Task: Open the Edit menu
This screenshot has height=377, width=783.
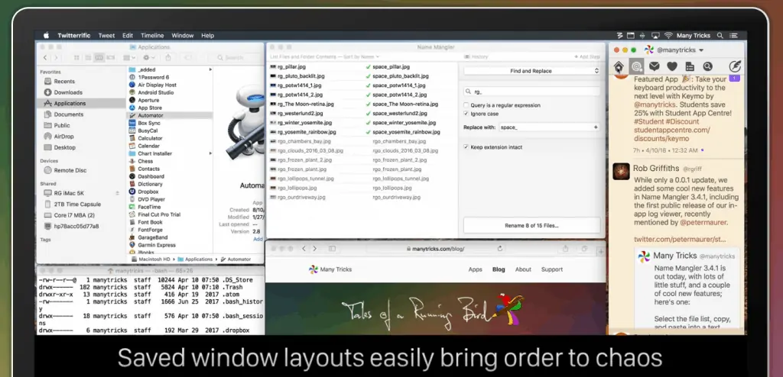Action: pyautogui.click(x=128, y=35)
